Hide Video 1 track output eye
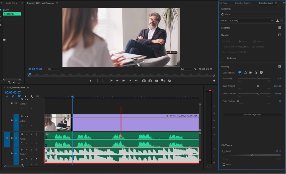 [27, 116]
